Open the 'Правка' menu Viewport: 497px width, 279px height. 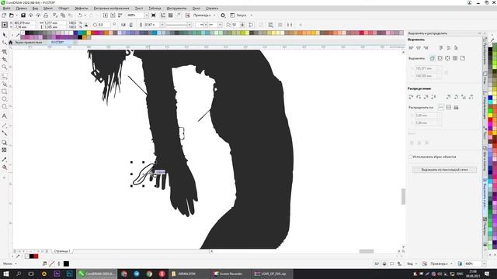pos(21,9)
